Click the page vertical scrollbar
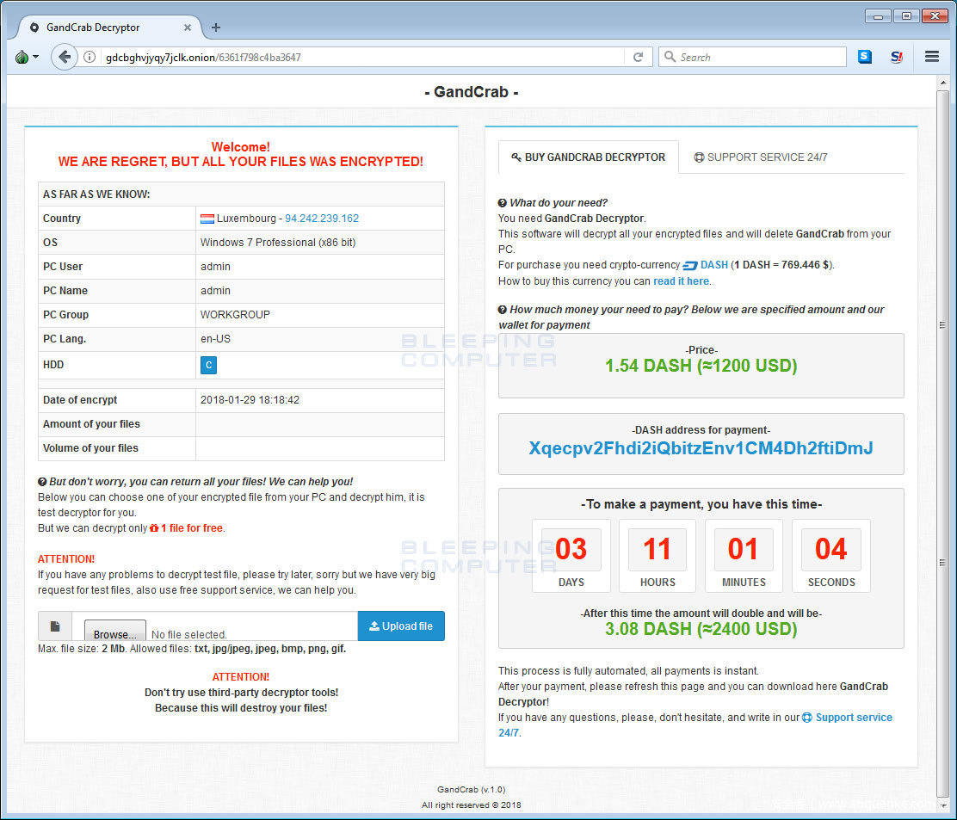The width and height of the screenshot is (957, 820). click(944, 430)
